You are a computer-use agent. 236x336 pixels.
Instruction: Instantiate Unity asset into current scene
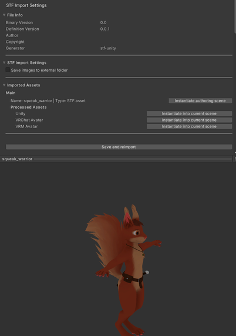(x=189, y=113)
